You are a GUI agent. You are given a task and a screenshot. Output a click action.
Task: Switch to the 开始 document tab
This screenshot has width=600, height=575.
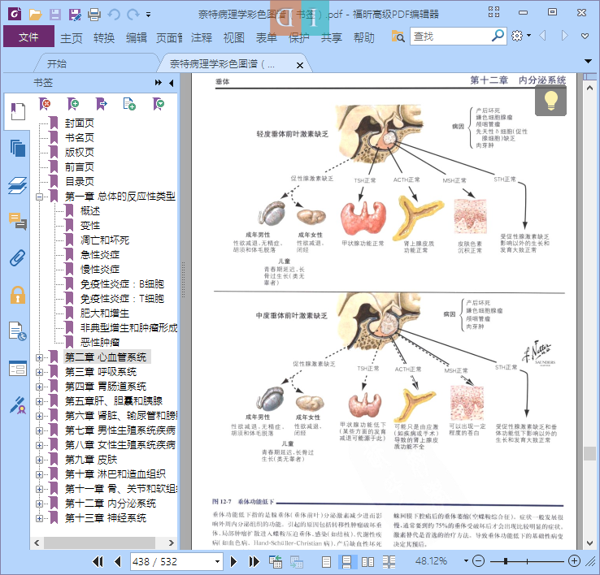(57, 64)
